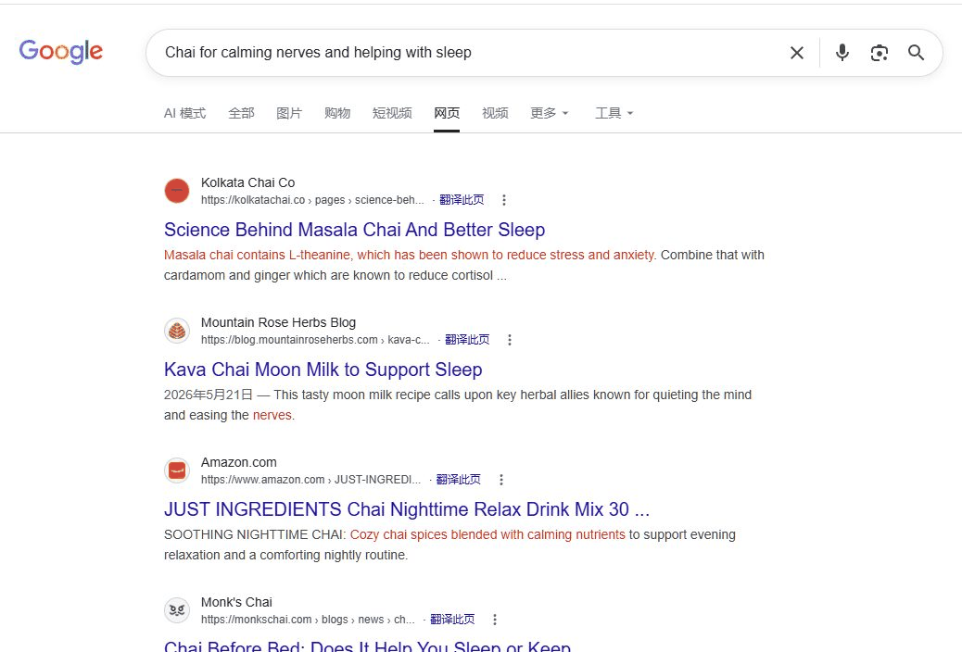Click Monk's Chai site favicon
962x652 pixels.
177,610
